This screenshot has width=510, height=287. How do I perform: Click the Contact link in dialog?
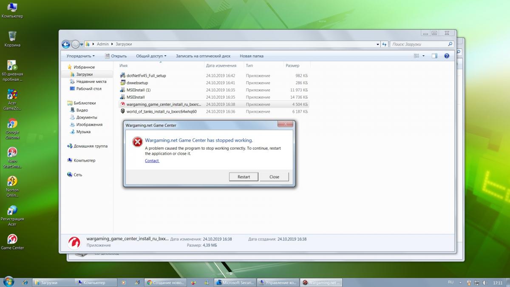click(x=152, y=161)
